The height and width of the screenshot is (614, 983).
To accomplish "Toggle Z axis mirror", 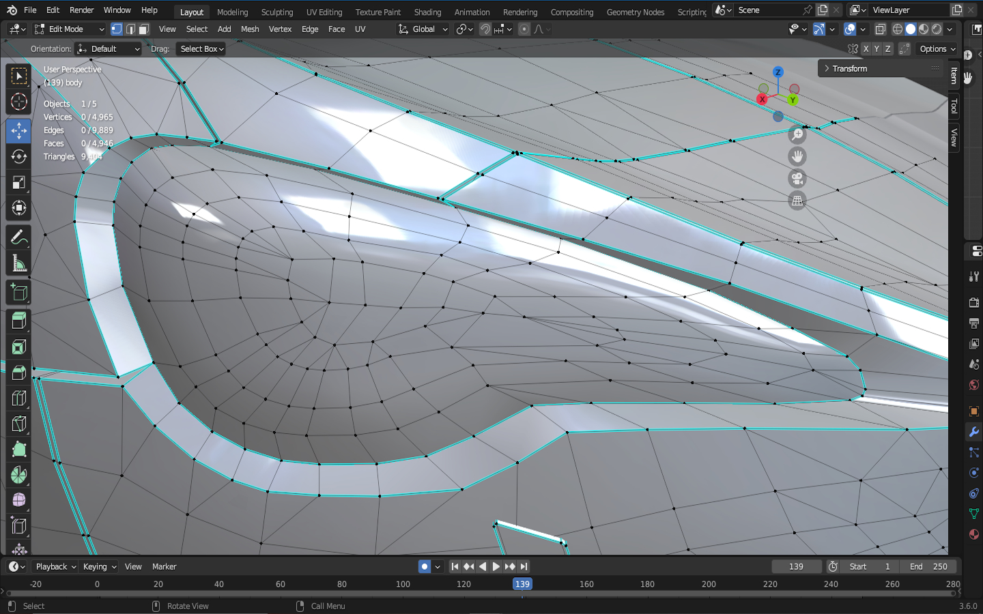I will point(887,49).
